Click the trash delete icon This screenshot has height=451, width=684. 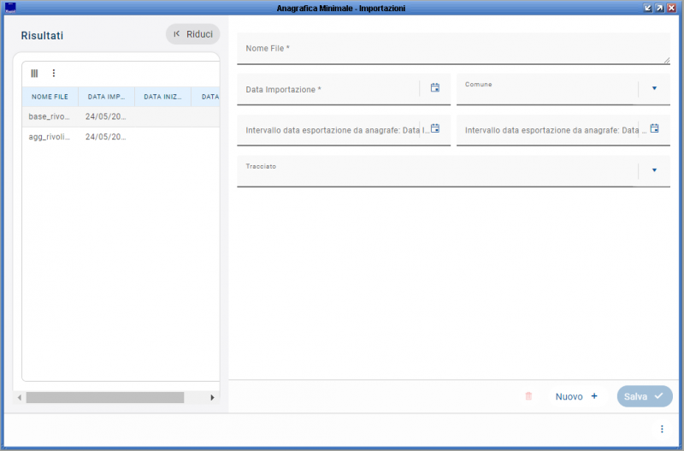point(528,396)
